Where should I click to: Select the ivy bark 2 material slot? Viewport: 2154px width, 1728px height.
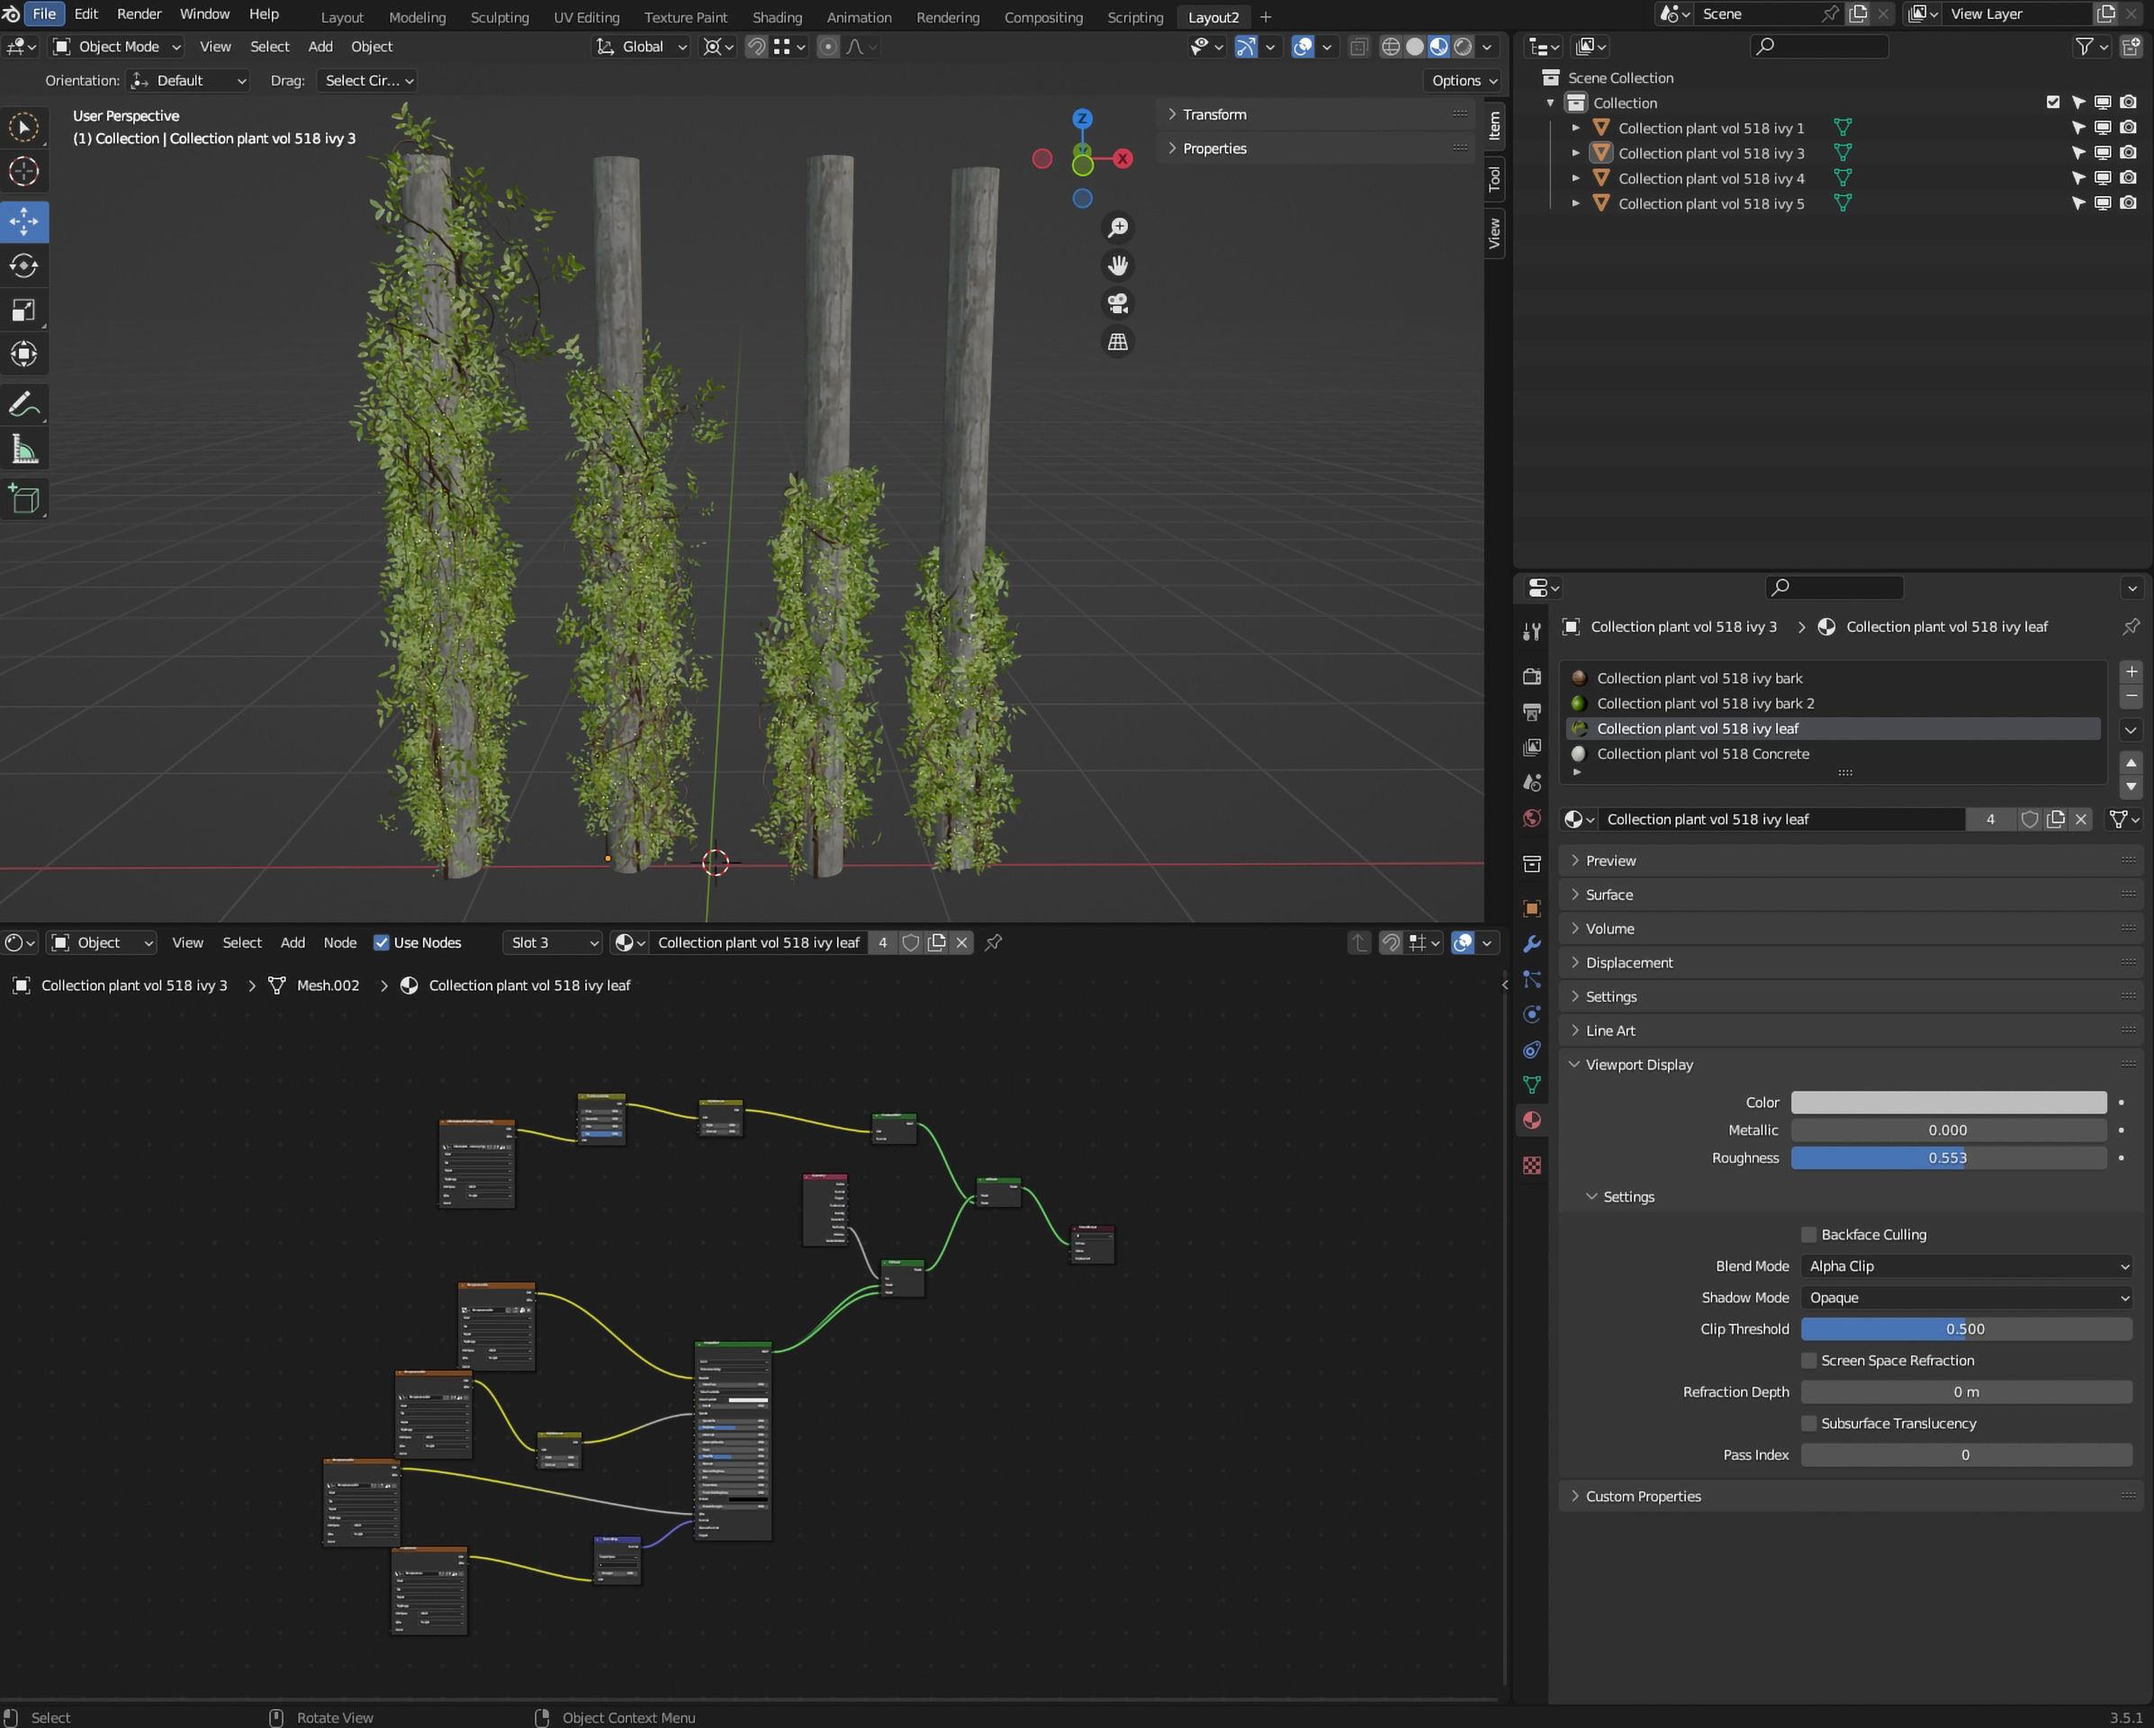(1834, 703)
